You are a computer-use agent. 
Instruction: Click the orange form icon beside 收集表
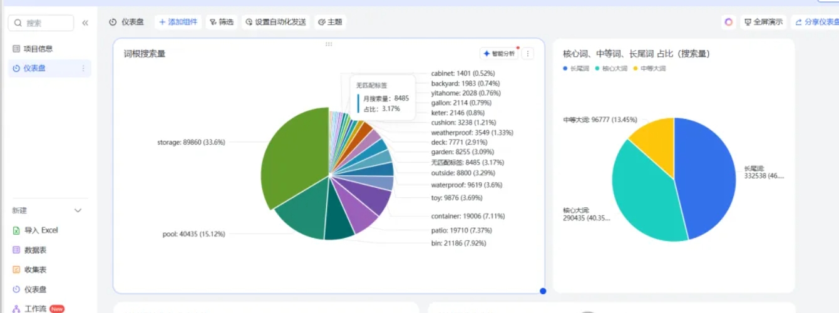coord(17,270)
